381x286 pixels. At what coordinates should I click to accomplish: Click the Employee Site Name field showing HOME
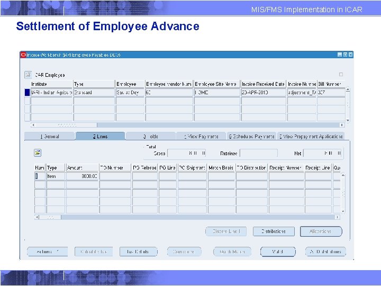[x=217, y=92]
